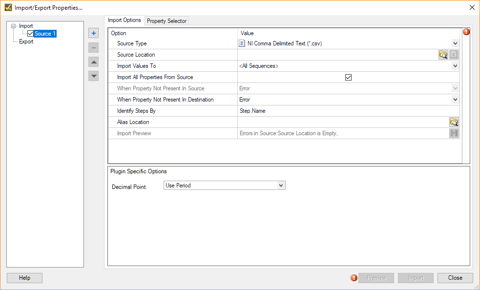Image resolution: width=480 pixels, height=290 pixels.
Task: Select the Import tree item
Action: tap(26, 26)
